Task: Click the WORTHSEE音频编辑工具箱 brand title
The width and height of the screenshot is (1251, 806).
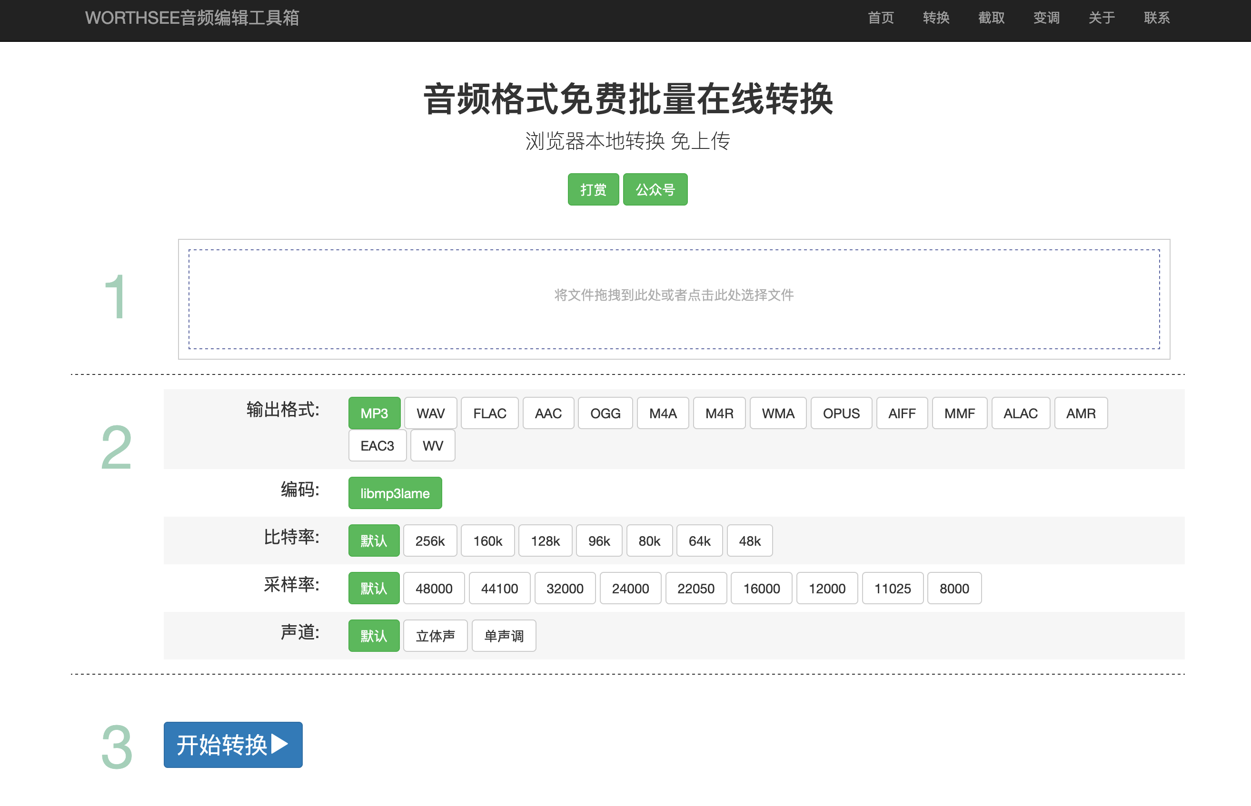Action: coord(192,18)
